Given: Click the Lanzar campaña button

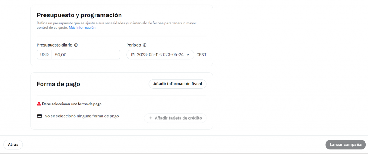Looking at the screenshot, I should tap(345, 145).
